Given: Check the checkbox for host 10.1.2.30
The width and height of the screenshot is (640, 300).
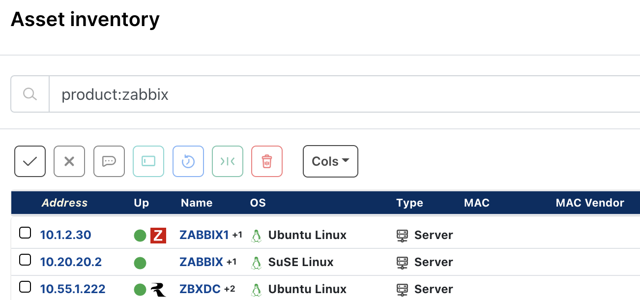Looking at the screenshot, I should pyautogui.click(x=25, y=233).
